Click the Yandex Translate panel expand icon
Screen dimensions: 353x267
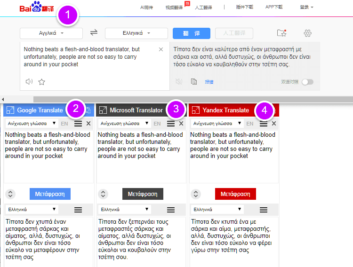point(195,110)
